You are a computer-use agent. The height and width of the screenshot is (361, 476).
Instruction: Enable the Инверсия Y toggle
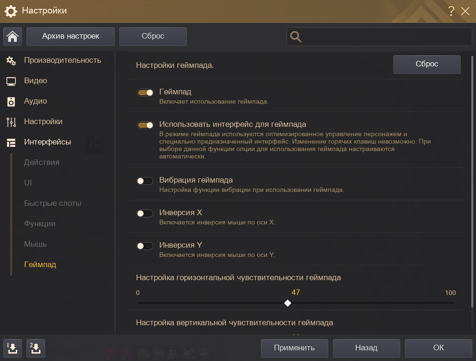pyautogui.click(x=145, y=246)
